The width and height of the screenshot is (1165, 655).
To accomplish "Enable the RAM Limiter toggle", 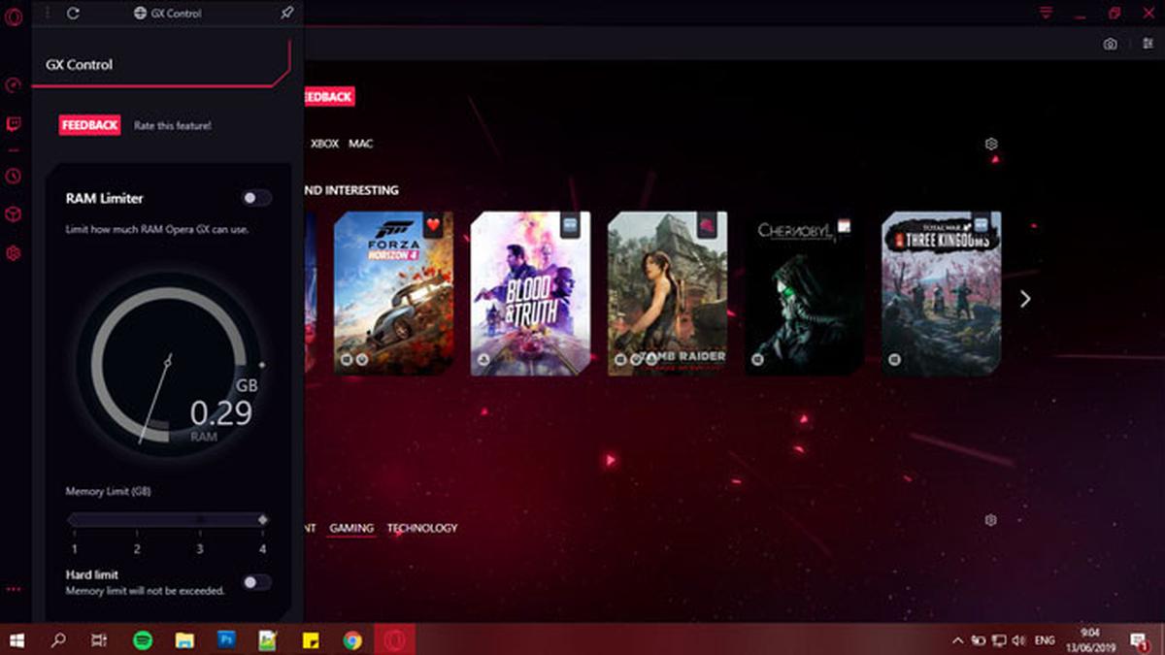I will coord(257,198).
